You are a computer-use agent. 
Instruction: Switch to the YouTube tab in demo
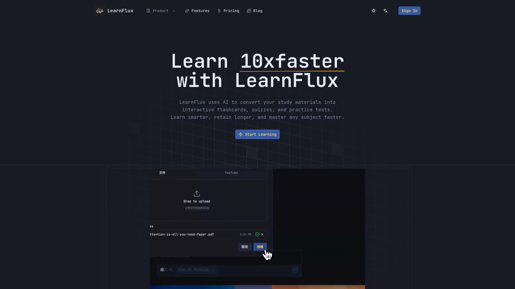pyautogui.click(x=231, y=173)
